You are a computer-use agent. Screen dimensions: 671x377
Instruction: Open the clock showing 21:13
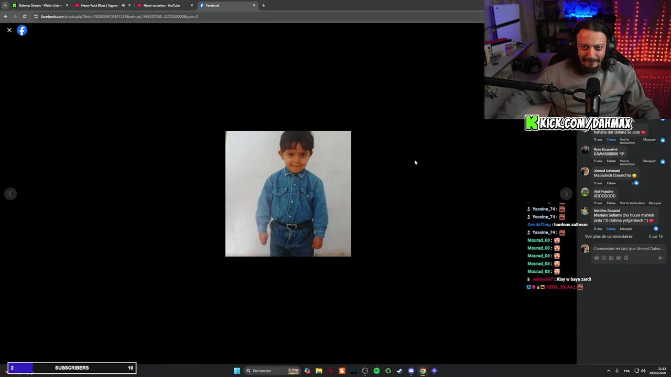[658, 371]
